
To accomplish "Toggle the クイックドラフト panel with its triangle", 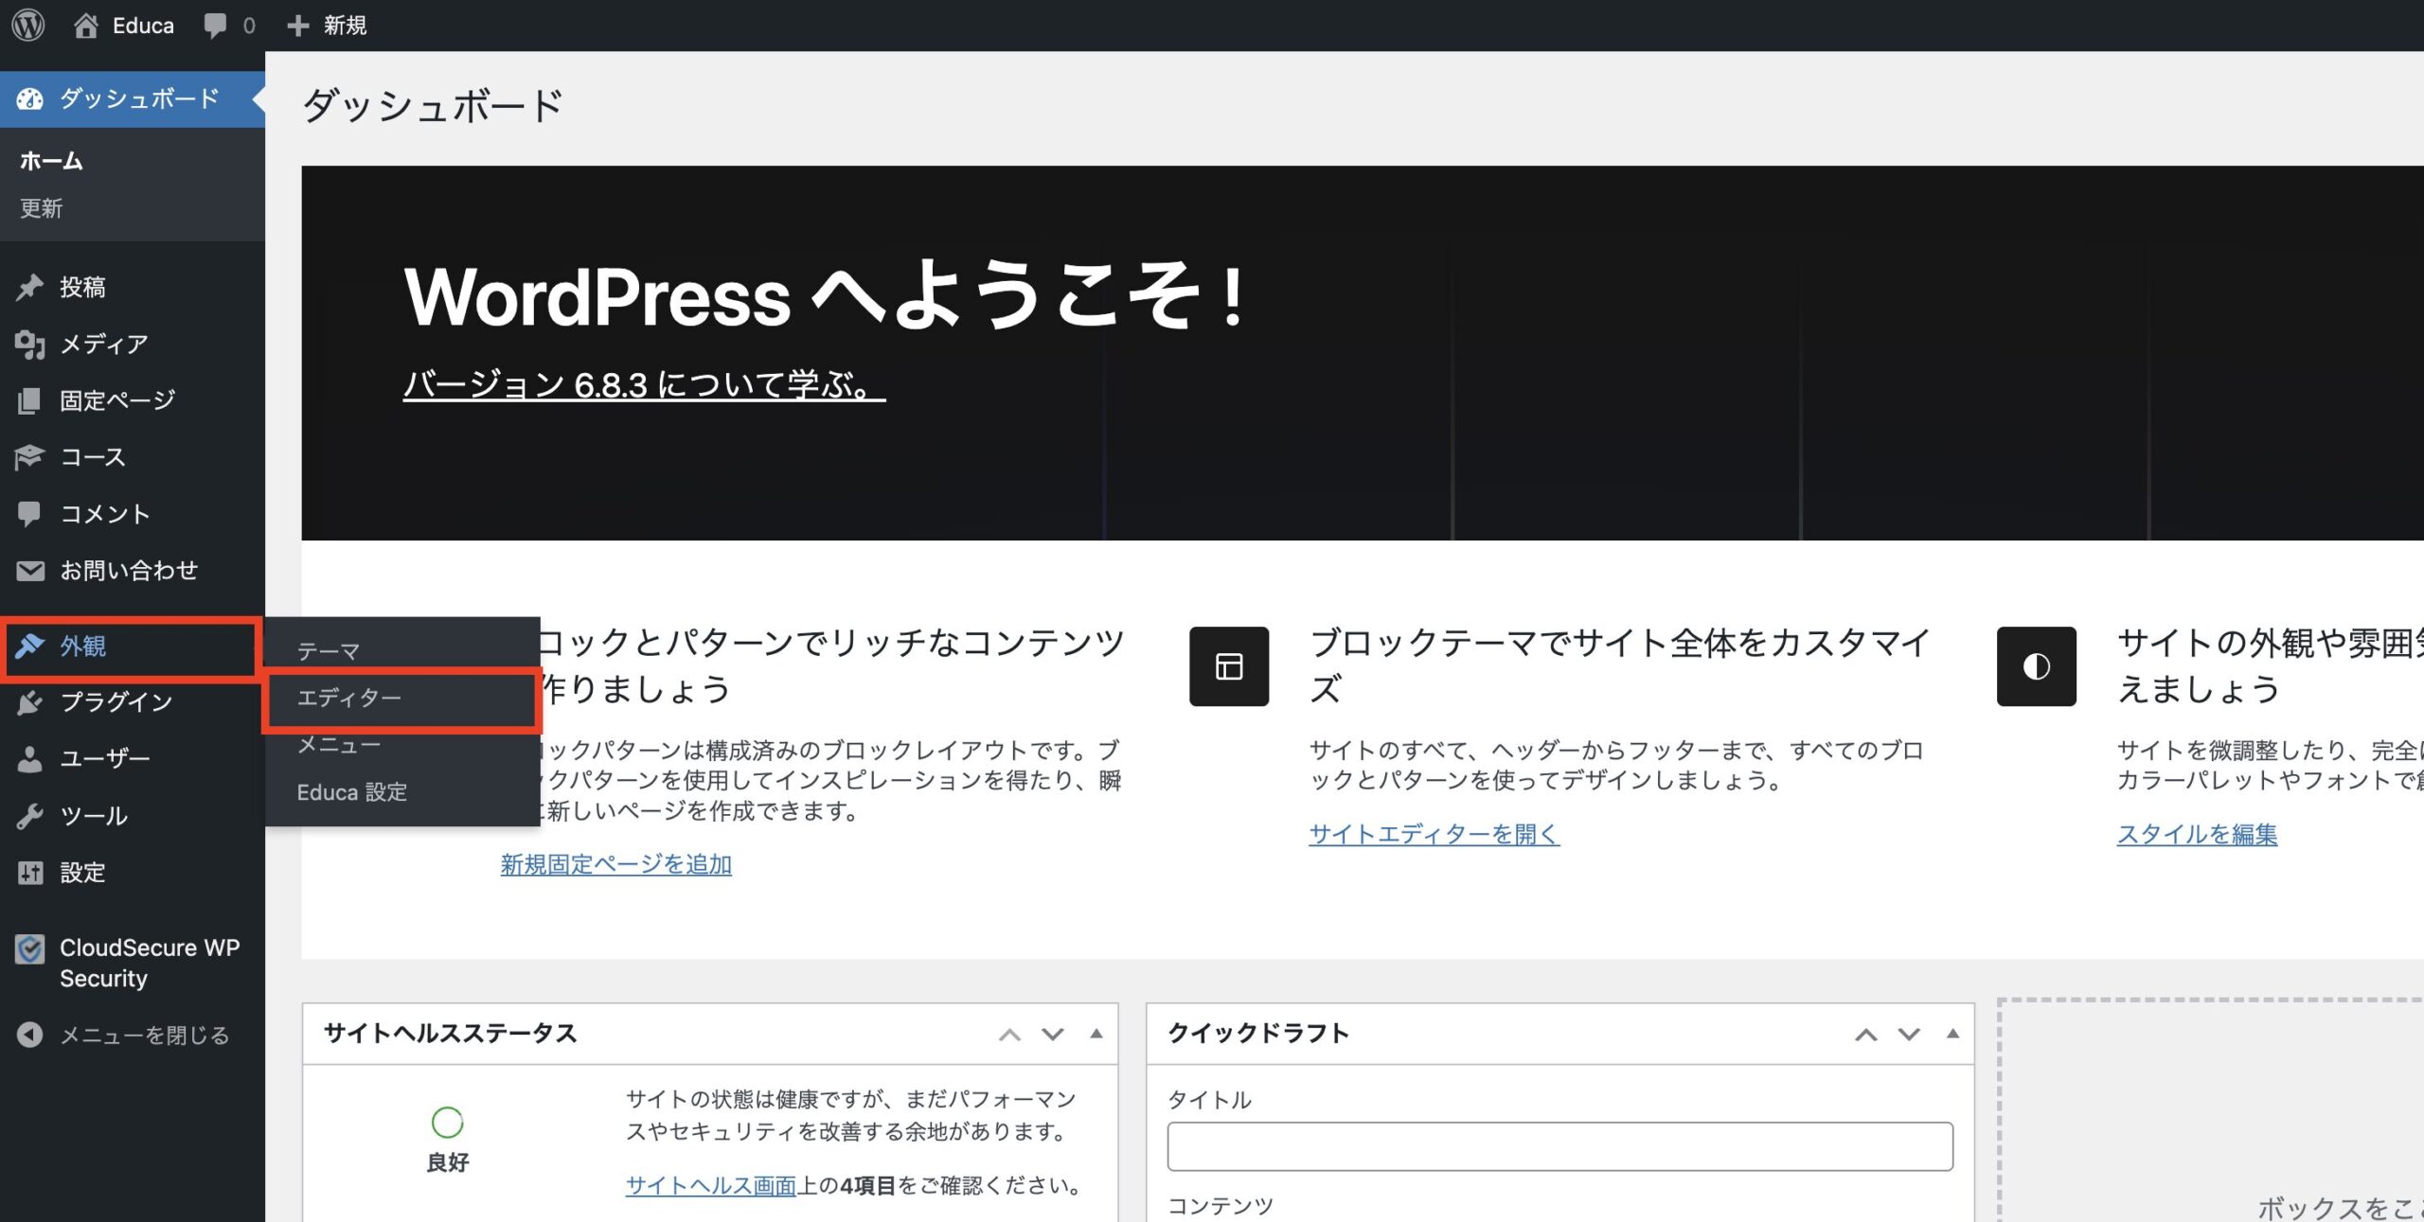I will tap(1952, 1034).
